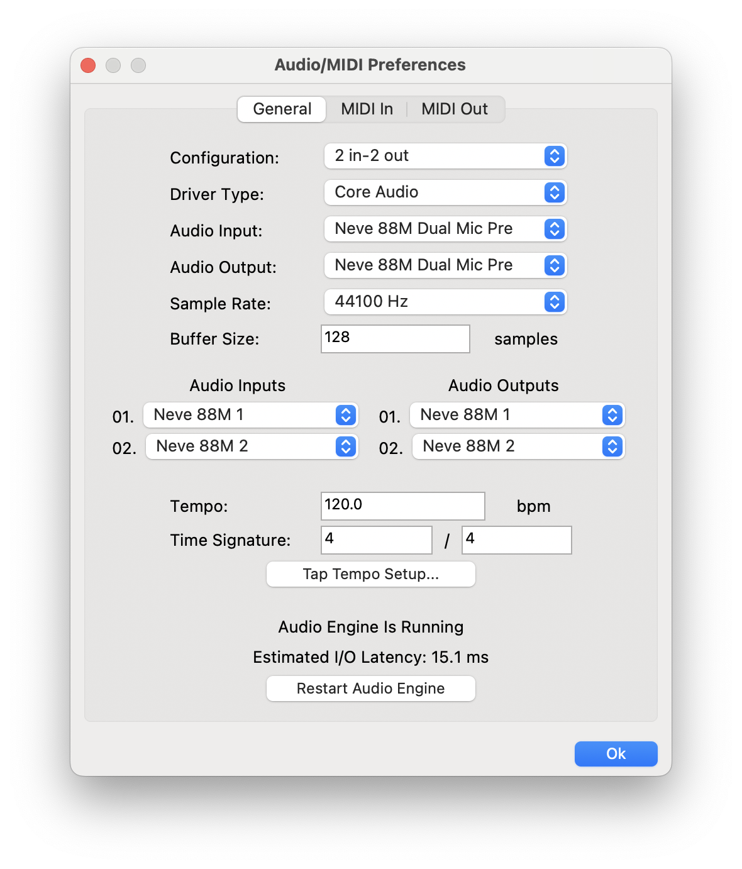Click the 'Configuration:' label
This screenshot has width=742, height=869.
224,158
